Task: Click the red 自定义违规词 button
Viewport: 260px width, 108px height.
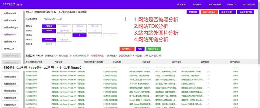Action: [209, 12]
